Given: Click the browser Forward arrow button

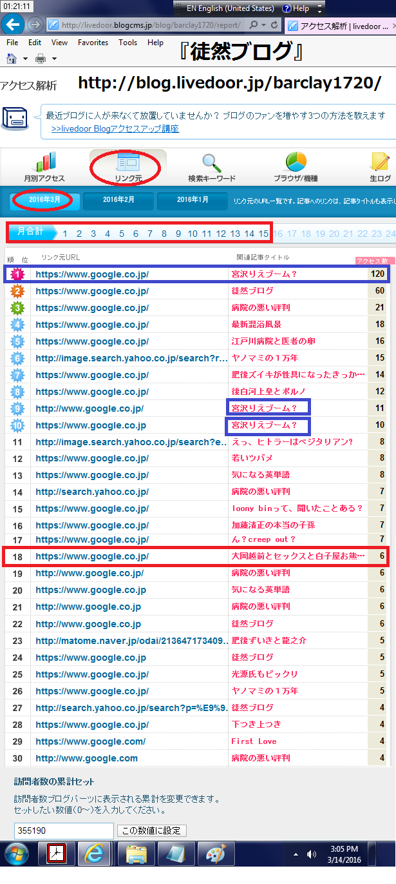Looking at the screenshot, I should pos(35,25).
